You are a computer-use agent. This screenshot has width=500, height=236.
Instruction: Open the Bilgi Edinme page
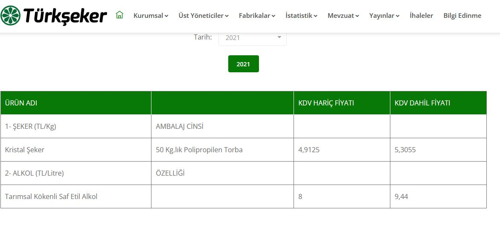click(x=462, y=16)
